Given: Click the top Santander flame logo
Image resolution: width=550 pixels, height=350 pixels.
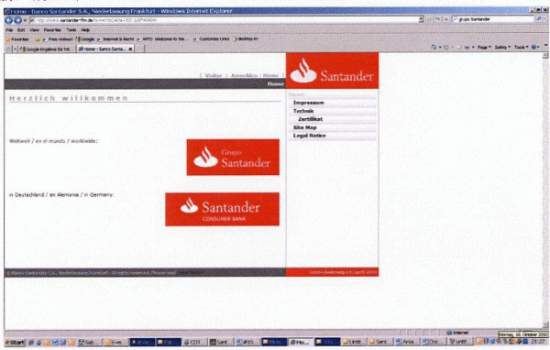Looking at the screenshot, I should (332, 71).
